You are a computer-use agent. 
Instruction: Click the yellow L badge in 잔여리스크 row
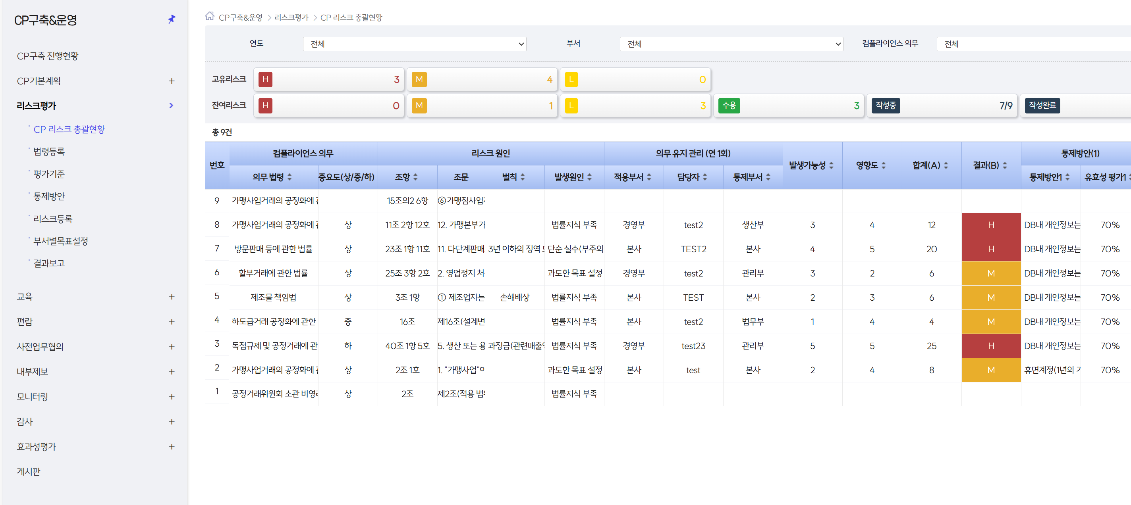[x=571, y=105]
